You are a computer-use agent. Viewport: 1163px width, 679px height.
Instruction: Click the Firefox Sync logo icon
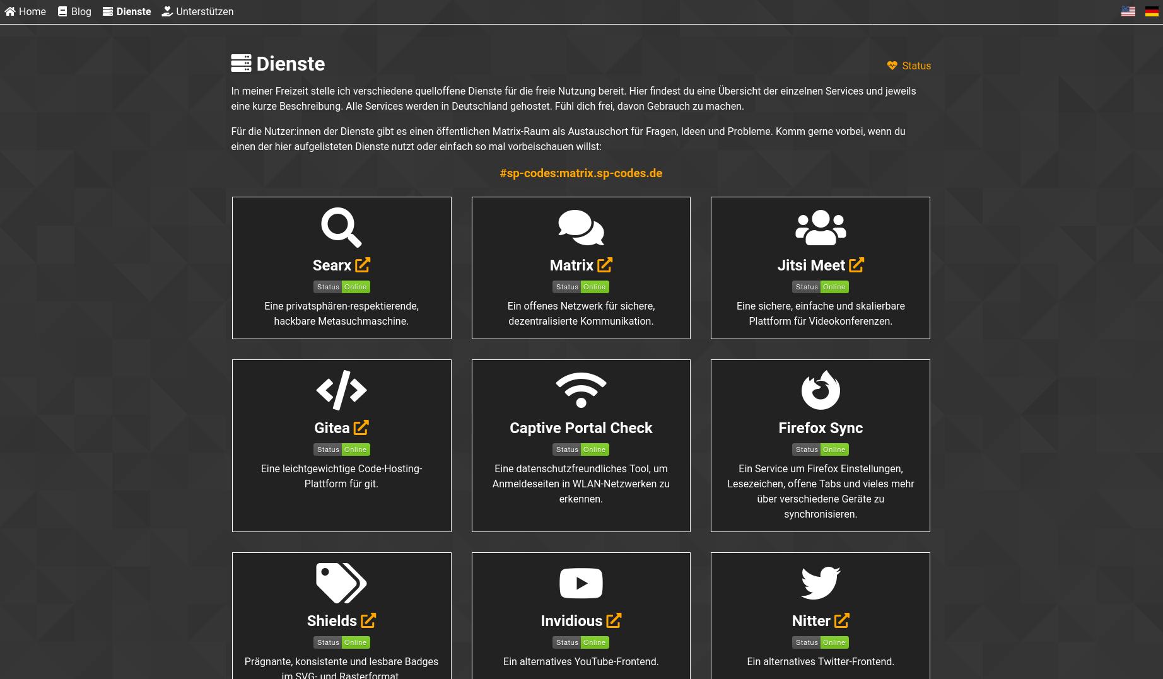point(821,390)
